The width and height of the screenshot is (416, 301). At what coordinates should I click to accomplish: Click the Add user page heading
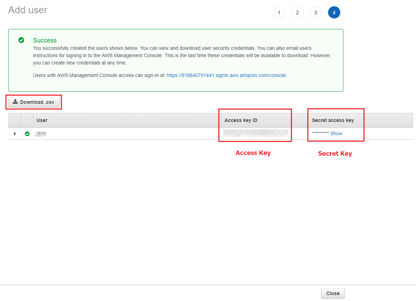point(28,10)
